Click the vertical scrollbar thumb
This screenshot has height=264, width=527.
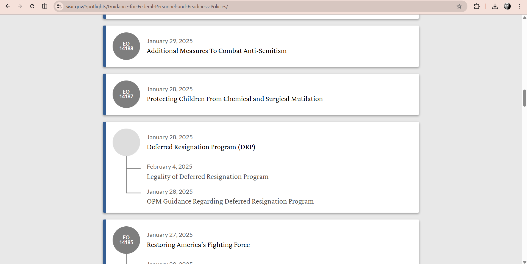(525, 98)
